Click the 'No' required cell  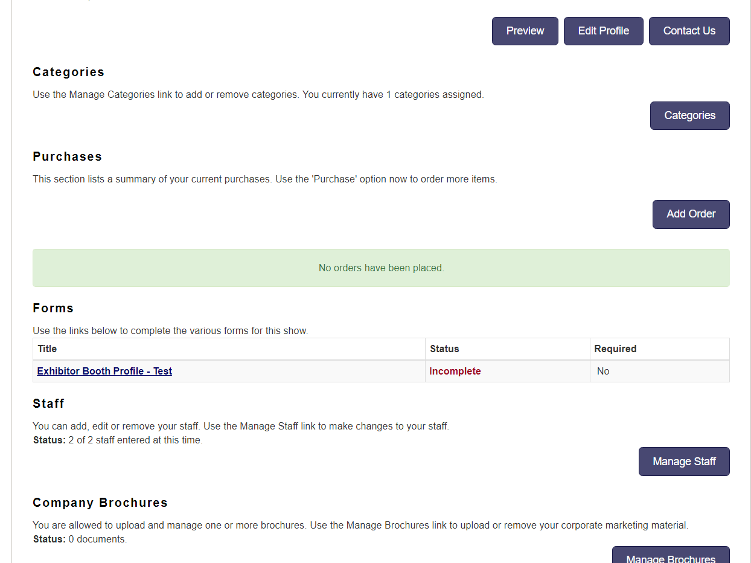coord(603,371)
